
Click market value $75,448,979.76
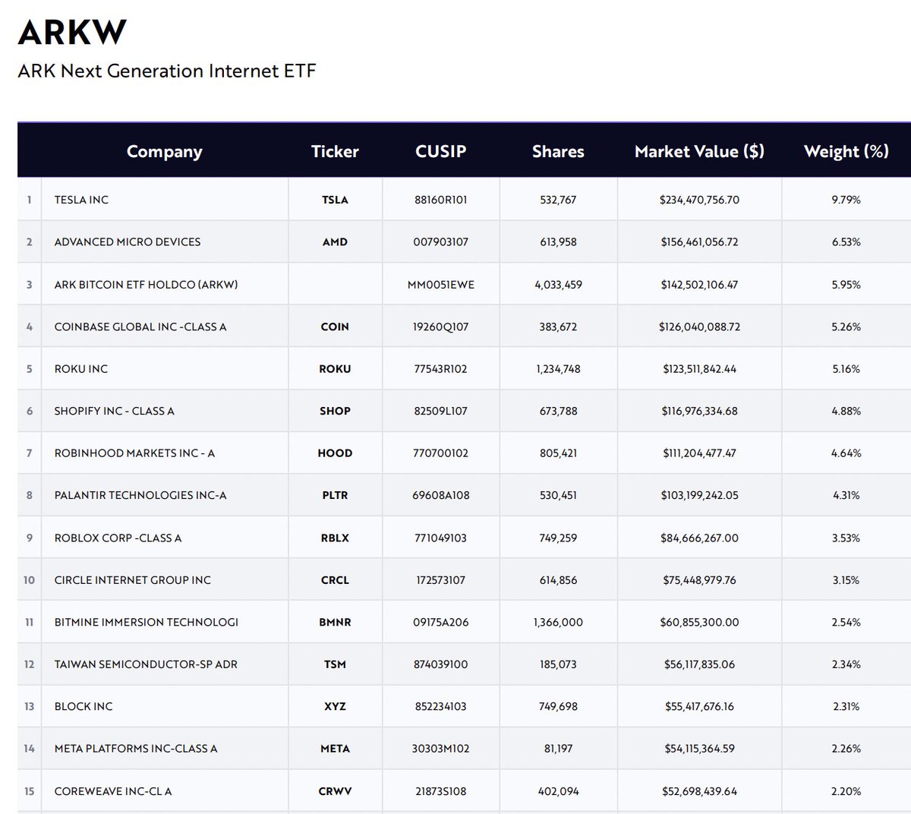[x=699, y=580]
